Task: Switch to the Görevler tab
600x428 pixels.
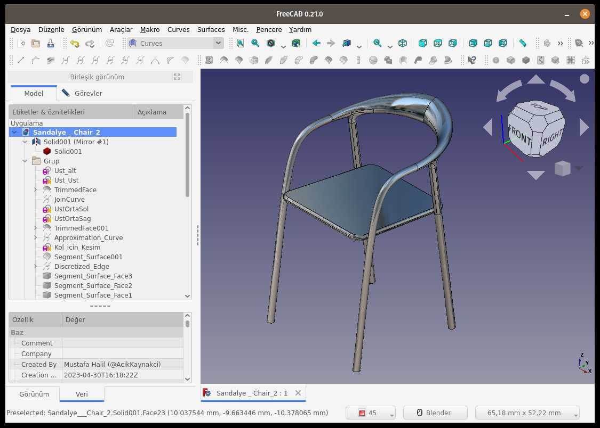Action: coord(82,93)
